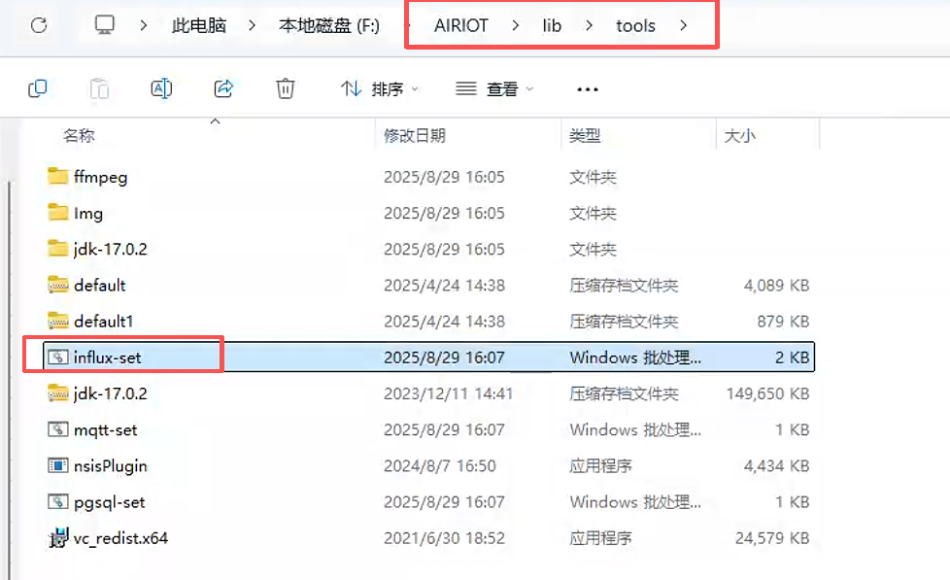Click date 2021/6/30 18:52
Image resolution: width=950 pixels, height=580 pixels.
(x=444, y=538)
